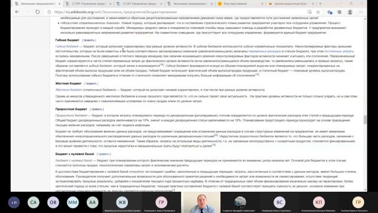Select participant tile ВС

click(x=279, y=202)
